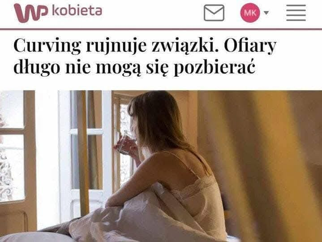Go to the kobieta section
This screenshot has width=322, height=242.
point(77,11)
